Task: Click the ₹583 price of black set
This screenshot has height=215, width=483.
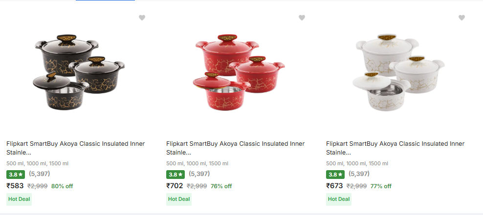Action: pyautogui.click(x=15, y=186)
